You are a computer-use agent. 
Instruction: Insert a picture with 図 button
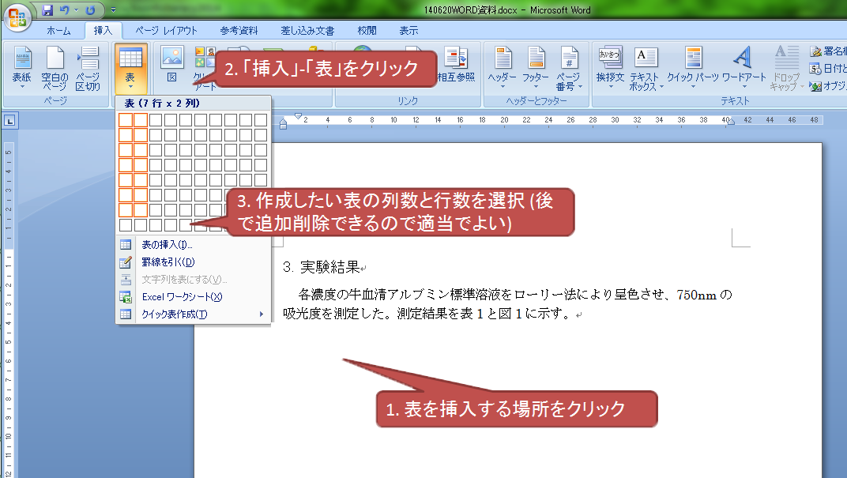point(171,66)
